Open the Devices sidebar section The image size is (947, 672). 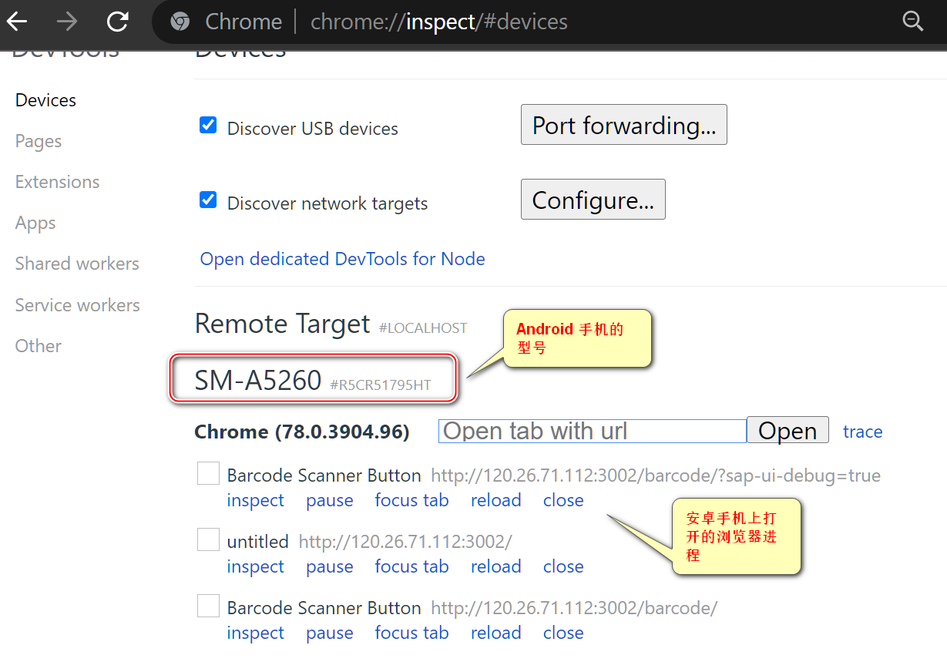point(45,100)
